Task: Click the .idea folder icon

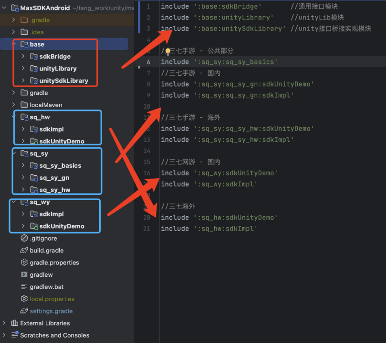Action: [24, 32]
